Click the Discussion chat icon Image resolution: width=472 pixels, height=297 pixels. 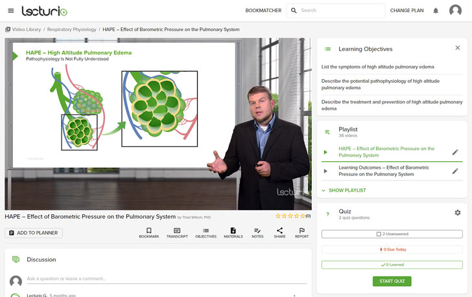(16, 259)
